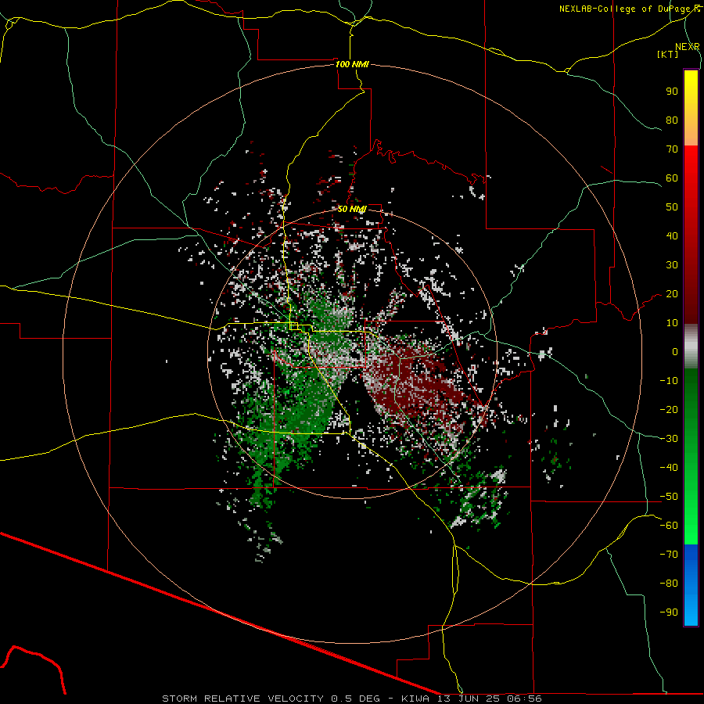
Task: Click the -10 value on the velocity scale
Action: click(x=669, y=381)
